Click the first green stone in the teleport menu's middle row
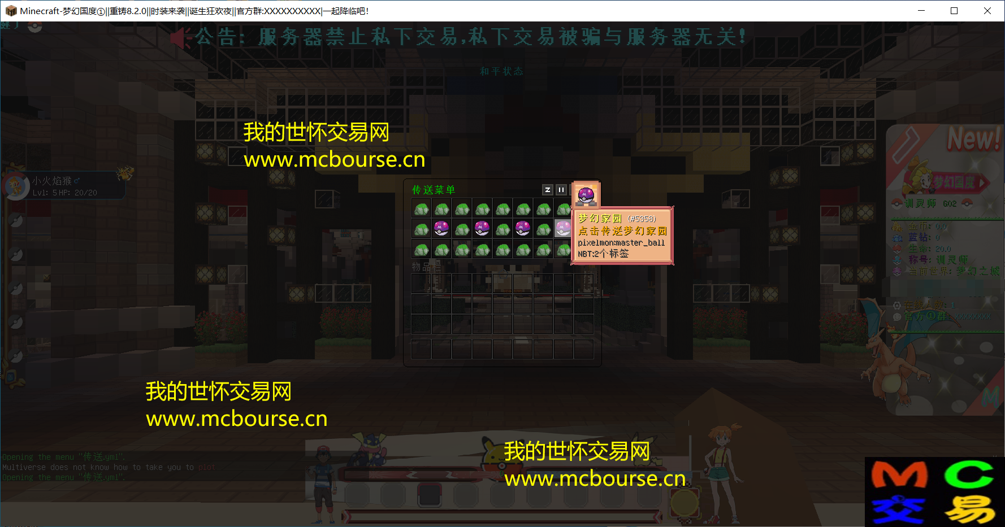 tap(421, 229)
